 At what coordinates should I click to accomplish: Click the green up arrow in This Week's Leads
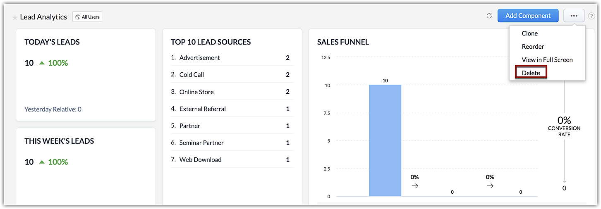click(x=41, y=162)
